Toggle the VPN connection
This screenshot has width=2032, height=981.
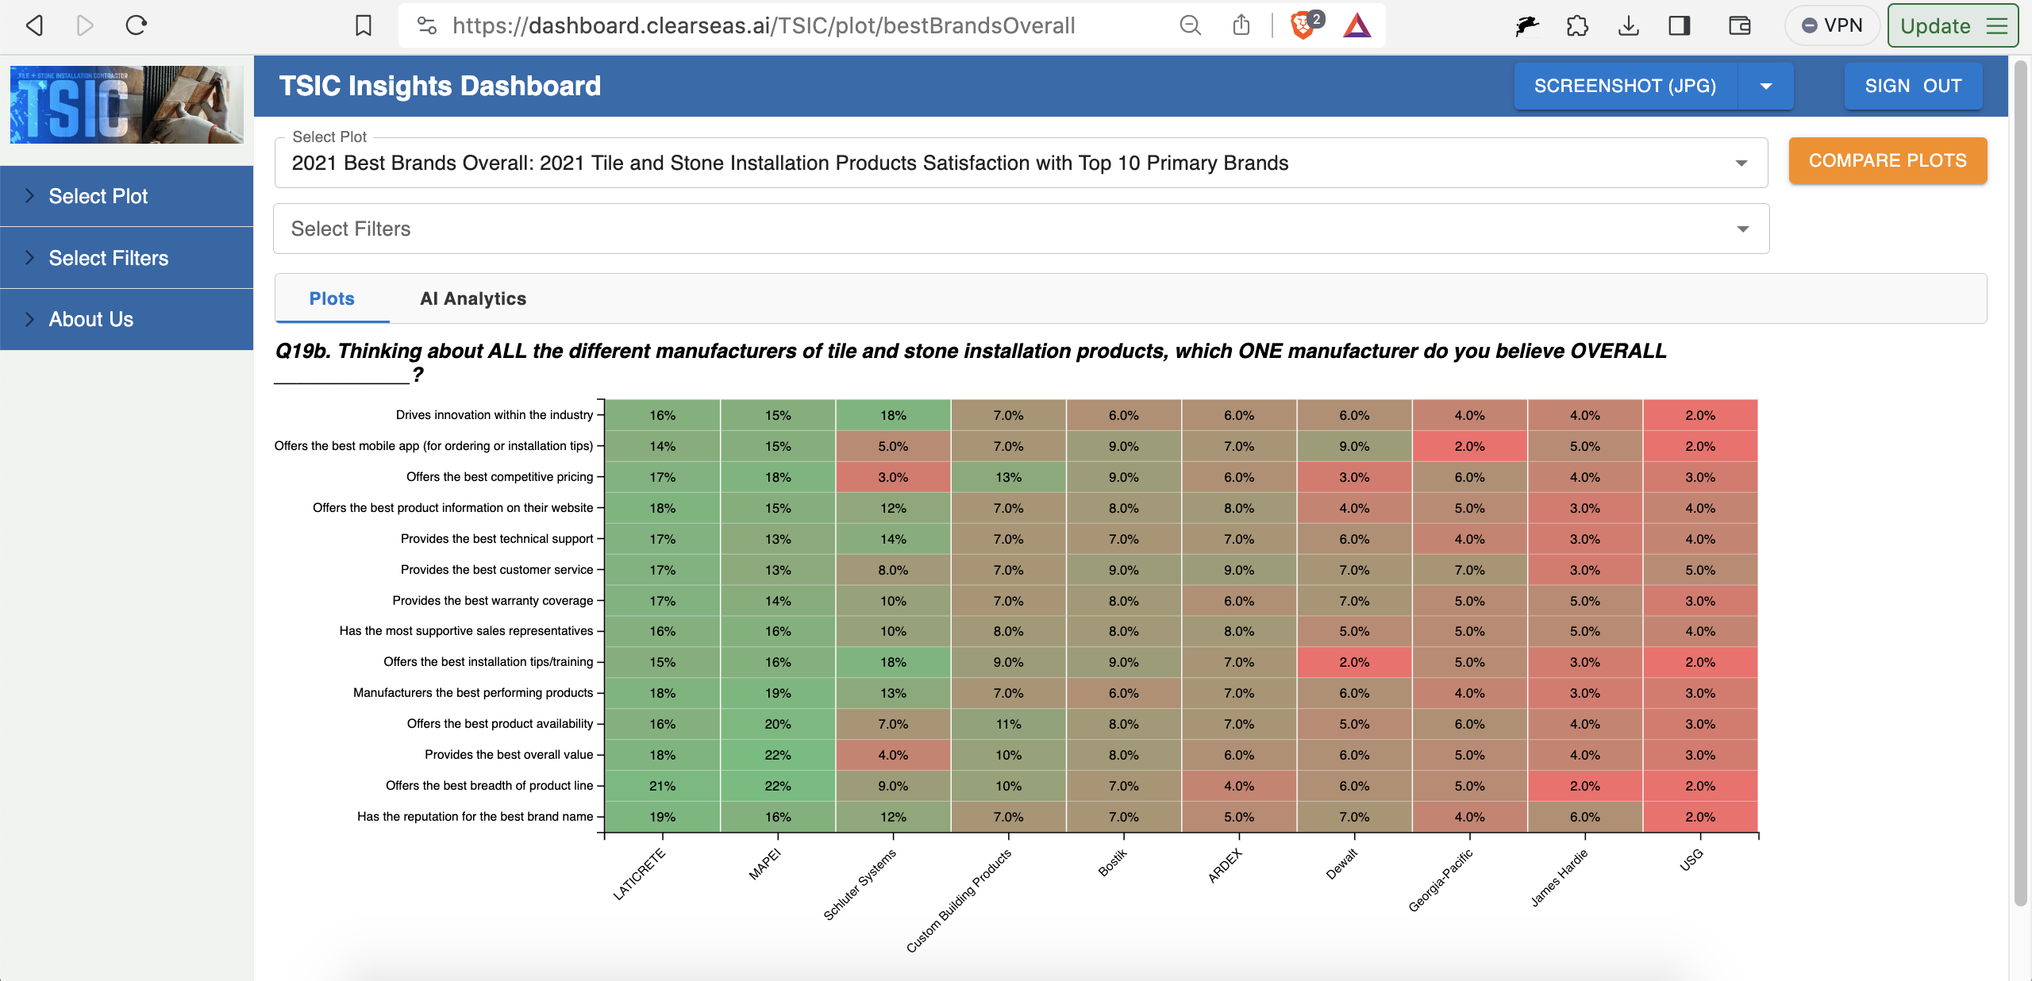[1832, 25]
